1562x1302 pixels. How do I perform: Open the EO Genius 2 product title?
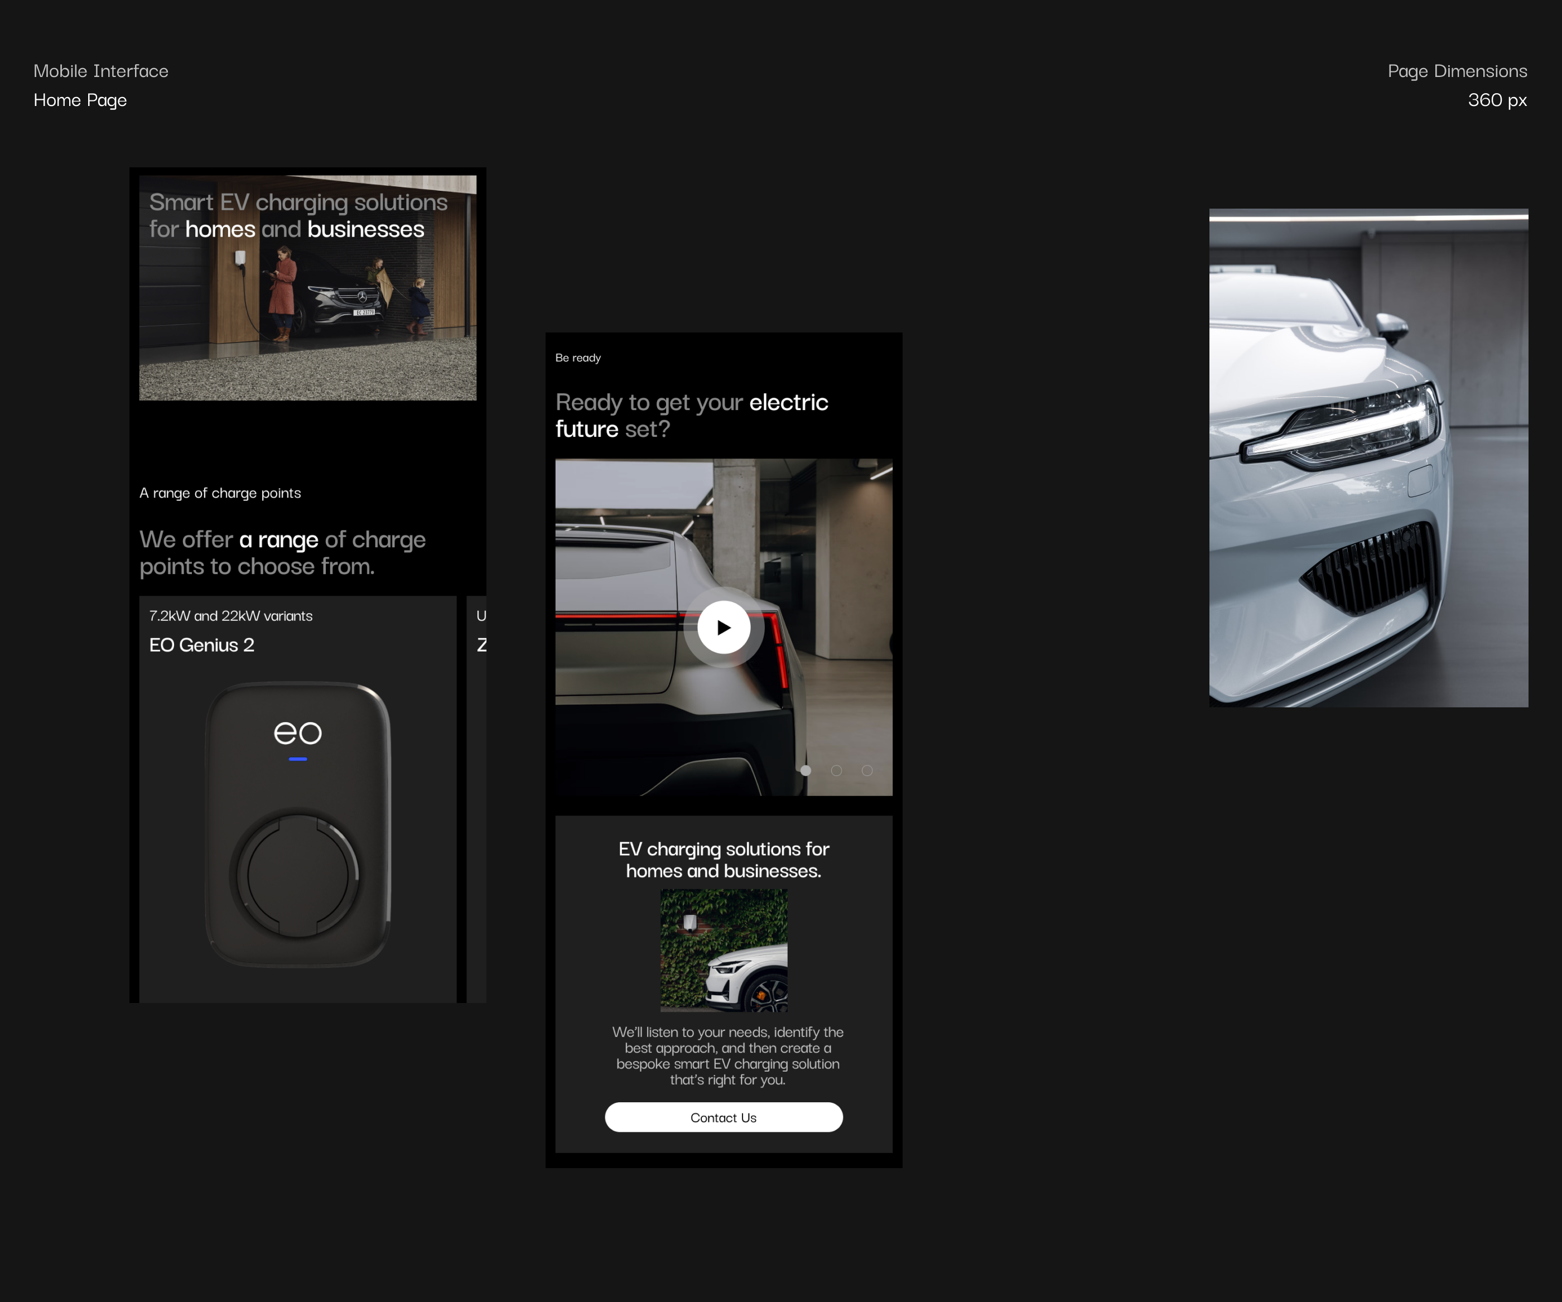(201, 645)
